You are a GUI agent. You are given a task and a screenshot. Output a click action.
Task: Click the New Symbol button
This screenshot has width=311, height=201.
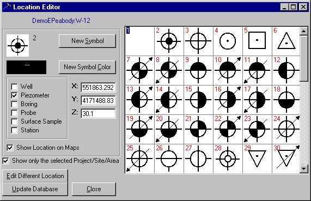[88, 41]
